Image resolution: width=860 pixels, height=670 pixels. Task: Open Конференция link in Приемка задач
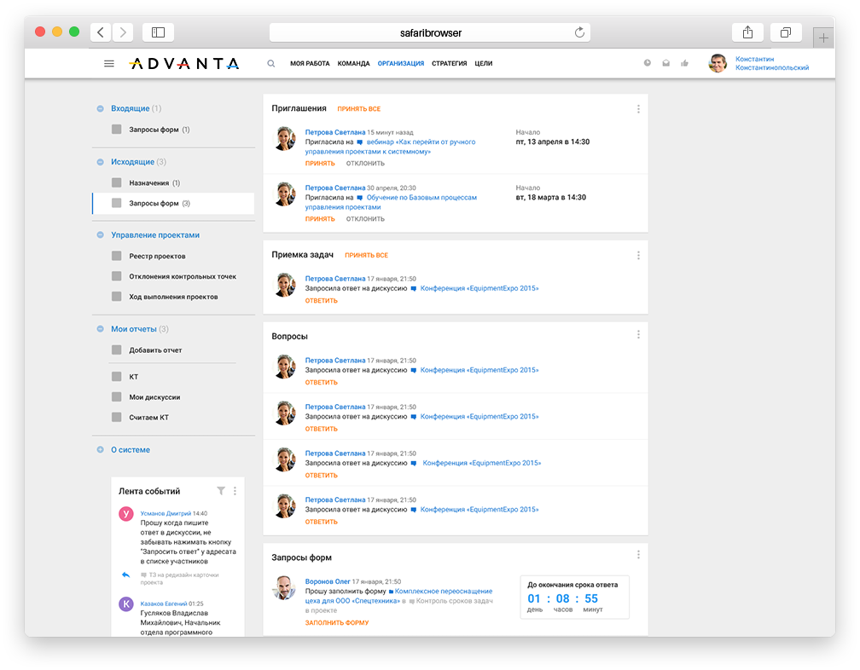[x=479, y=288]
